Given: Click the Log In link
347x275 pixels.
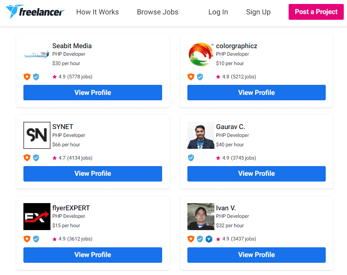Looking at the screenshot, I should pyautogui.click(x=218, y=12).
